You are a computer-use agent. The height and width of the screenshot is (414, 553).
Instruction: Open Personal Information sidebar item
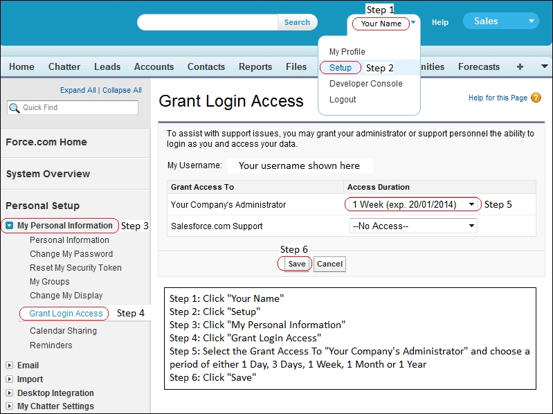click(x=69, y=240)
